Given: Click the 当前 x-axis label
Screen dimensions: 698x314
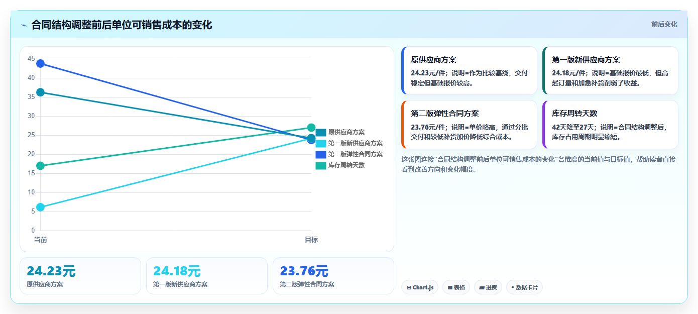Looking at the screenshot, I should coord(40,240).
